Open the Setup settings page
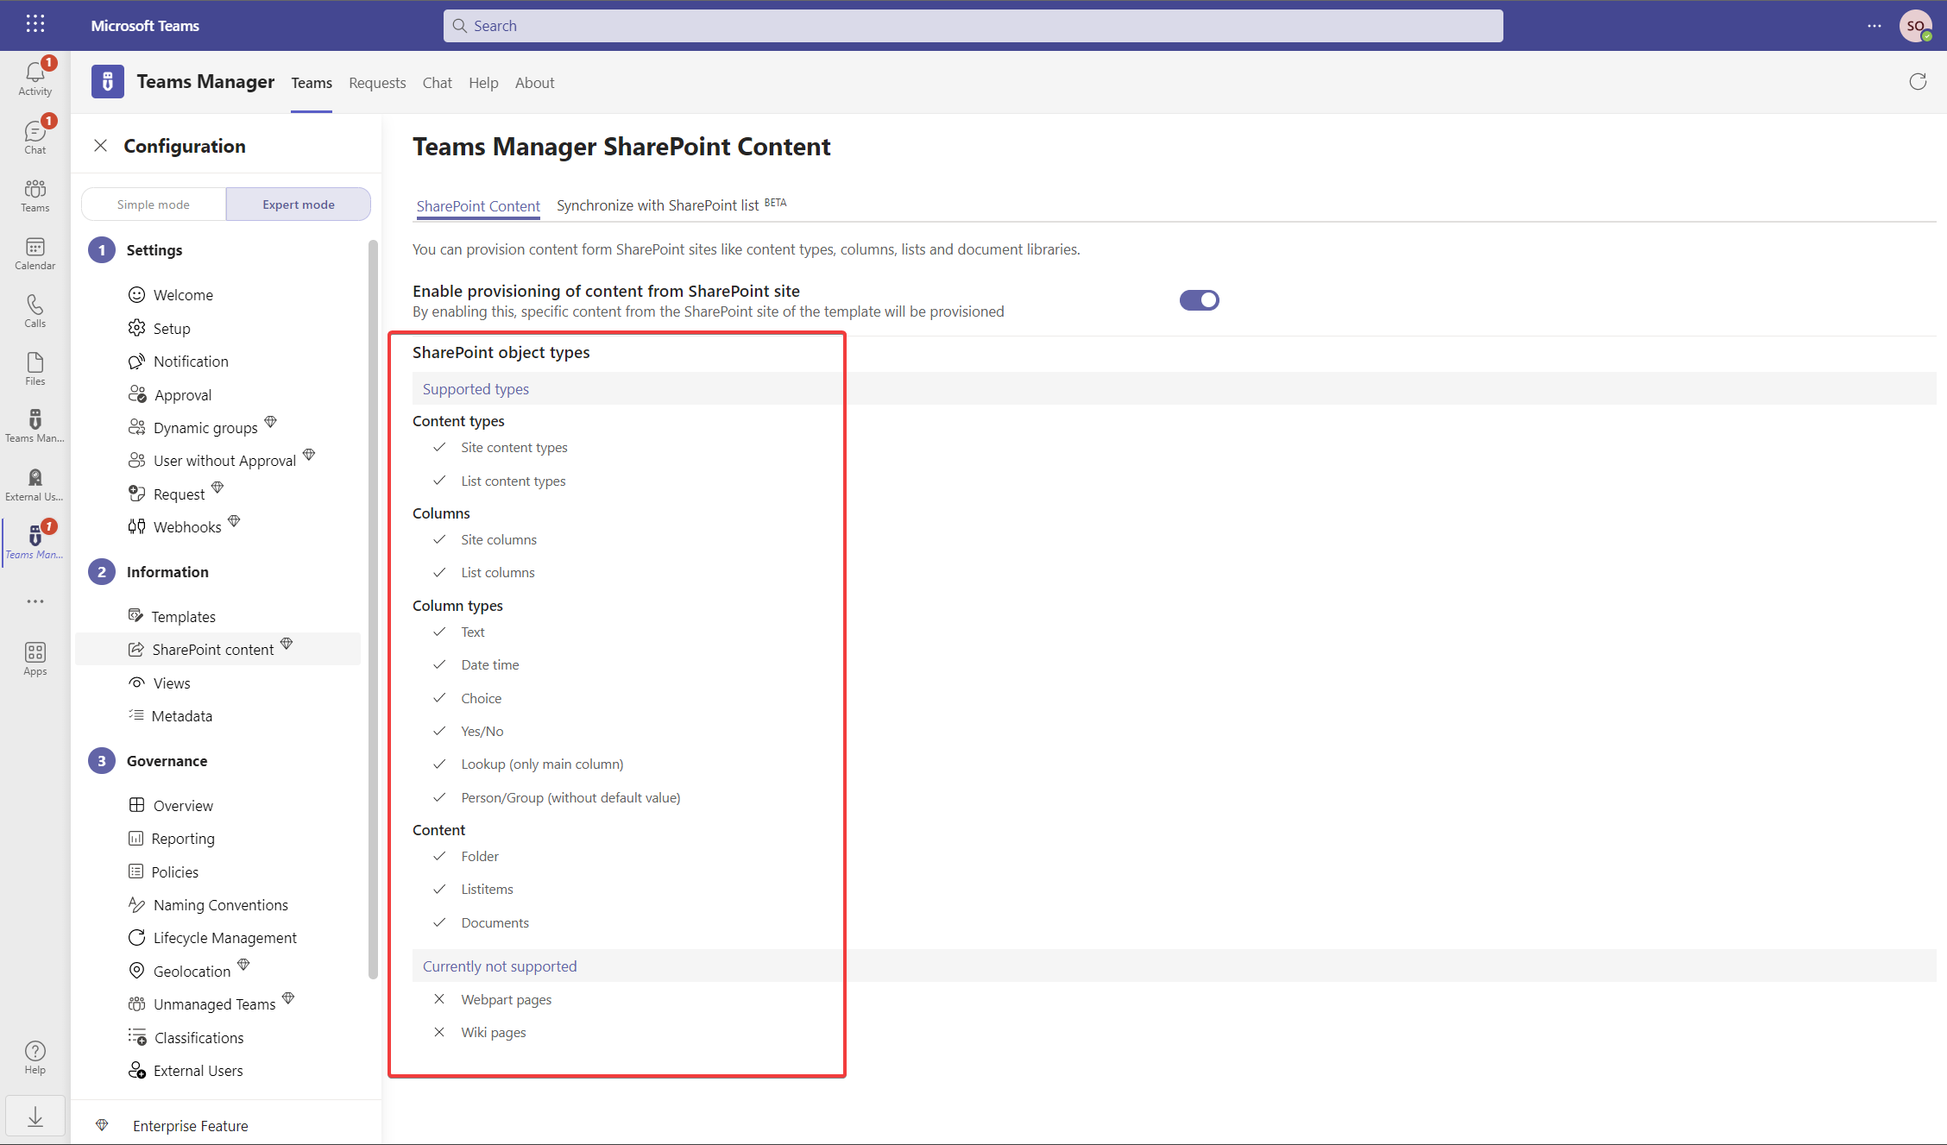Screen dimensions: 1947x1145 [160, 329]
